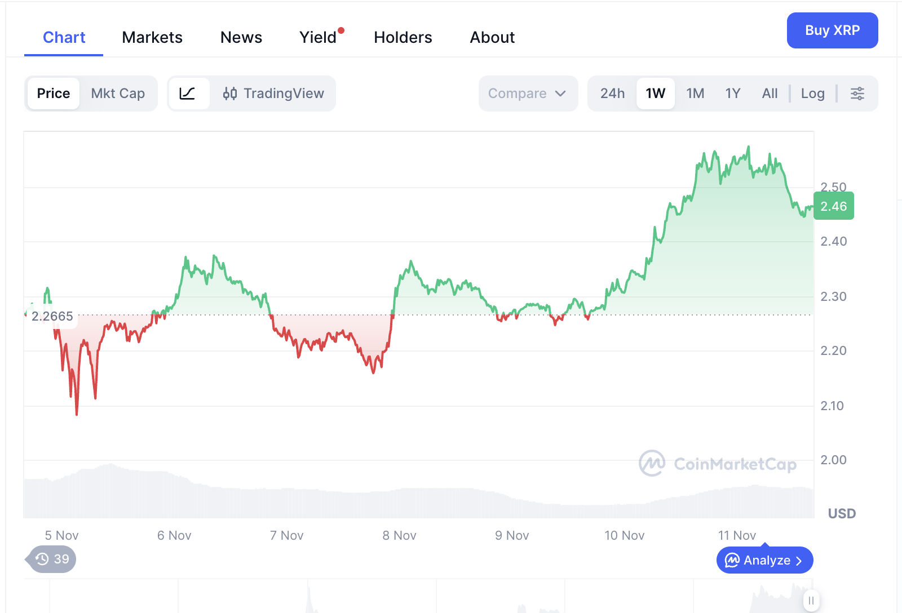This screenshot has height=613, width=902.
Task: Enable Log scale for the chart
Action: pyautogui.click(x=812, y=94)
